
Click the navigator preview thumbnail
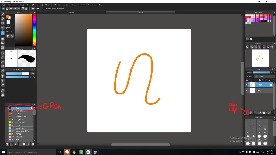click(260, 58)
